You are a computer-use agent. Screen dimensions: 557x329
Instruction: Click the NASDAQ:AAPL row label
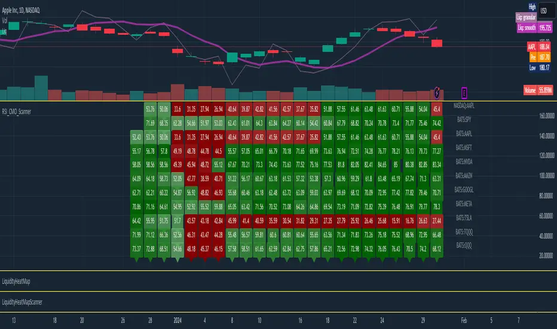(464, 106)
